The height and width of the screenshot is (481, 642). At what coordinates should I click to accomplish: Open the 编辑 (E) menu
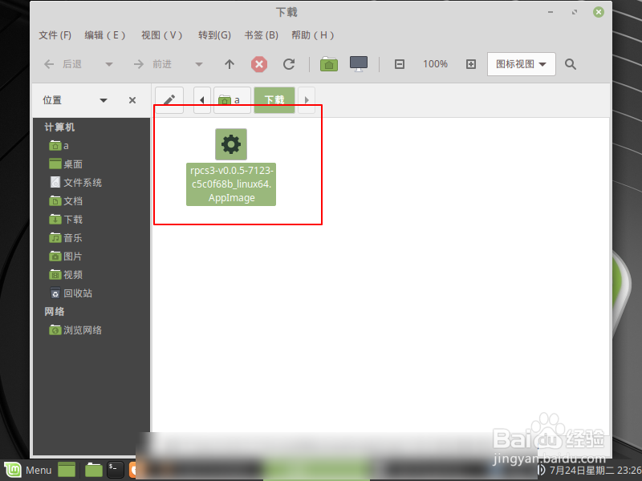pyautogui.click(x=105, y=35)
